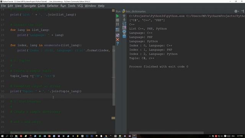The image size is (245, 138).
Task: Open the Action Center notification tray icon
Action: tap(225, 136)
